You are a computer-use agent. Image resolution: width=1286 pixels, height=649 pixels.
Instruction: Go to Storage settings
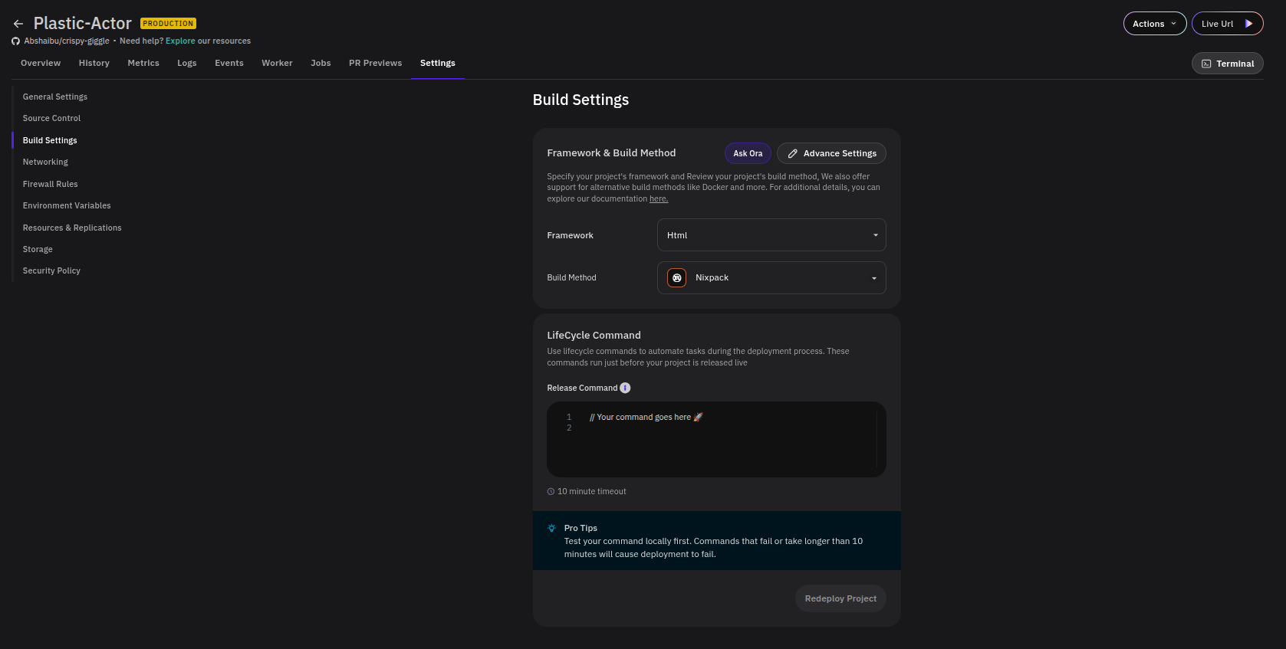click(x=38, y=249)
